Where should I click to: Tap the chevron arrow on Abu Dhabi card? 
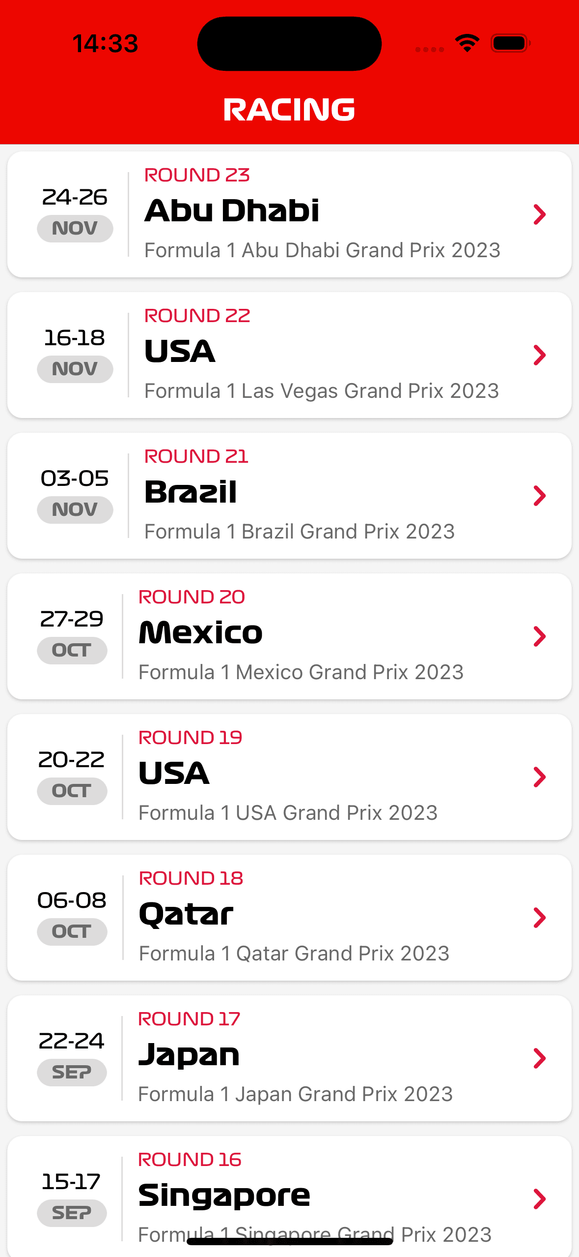(539, 214)
